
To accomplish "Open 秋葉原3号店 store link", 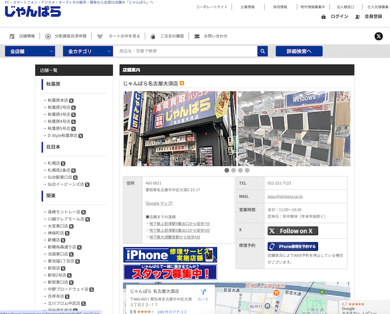I will click(59, 115).
